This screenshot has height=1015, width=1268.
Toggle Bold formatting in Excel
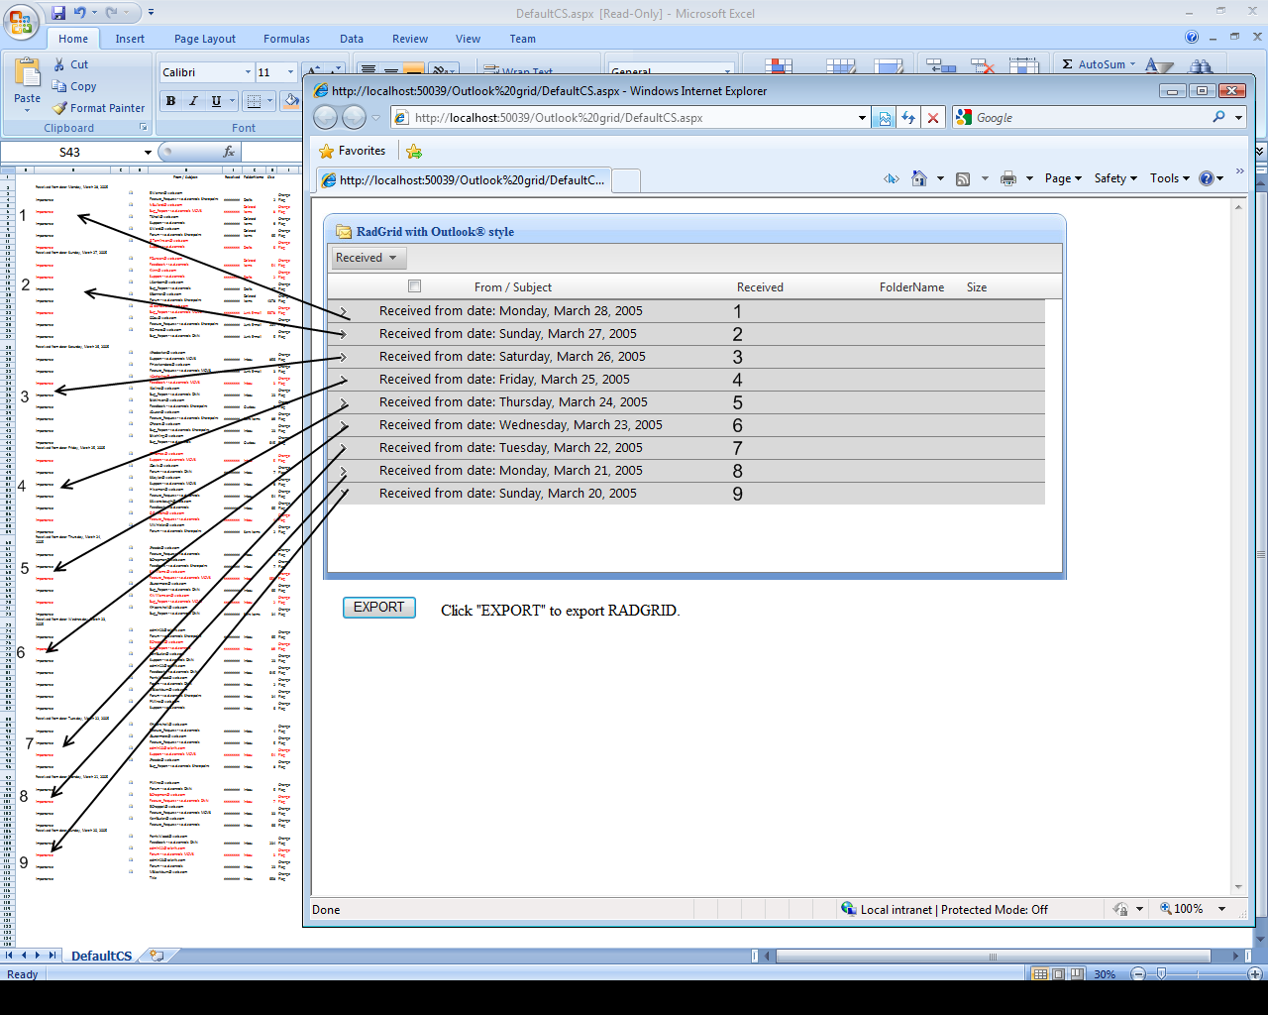[170, 101]
